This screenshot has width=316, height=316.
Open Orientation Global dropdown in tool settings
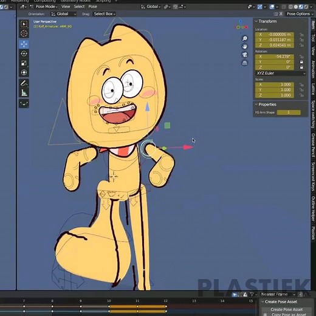[x=64, y=14]
